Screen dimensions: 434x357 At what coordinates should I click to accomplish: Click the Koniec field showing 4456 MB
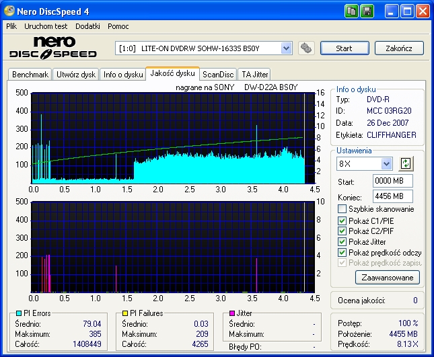point(393,196)
